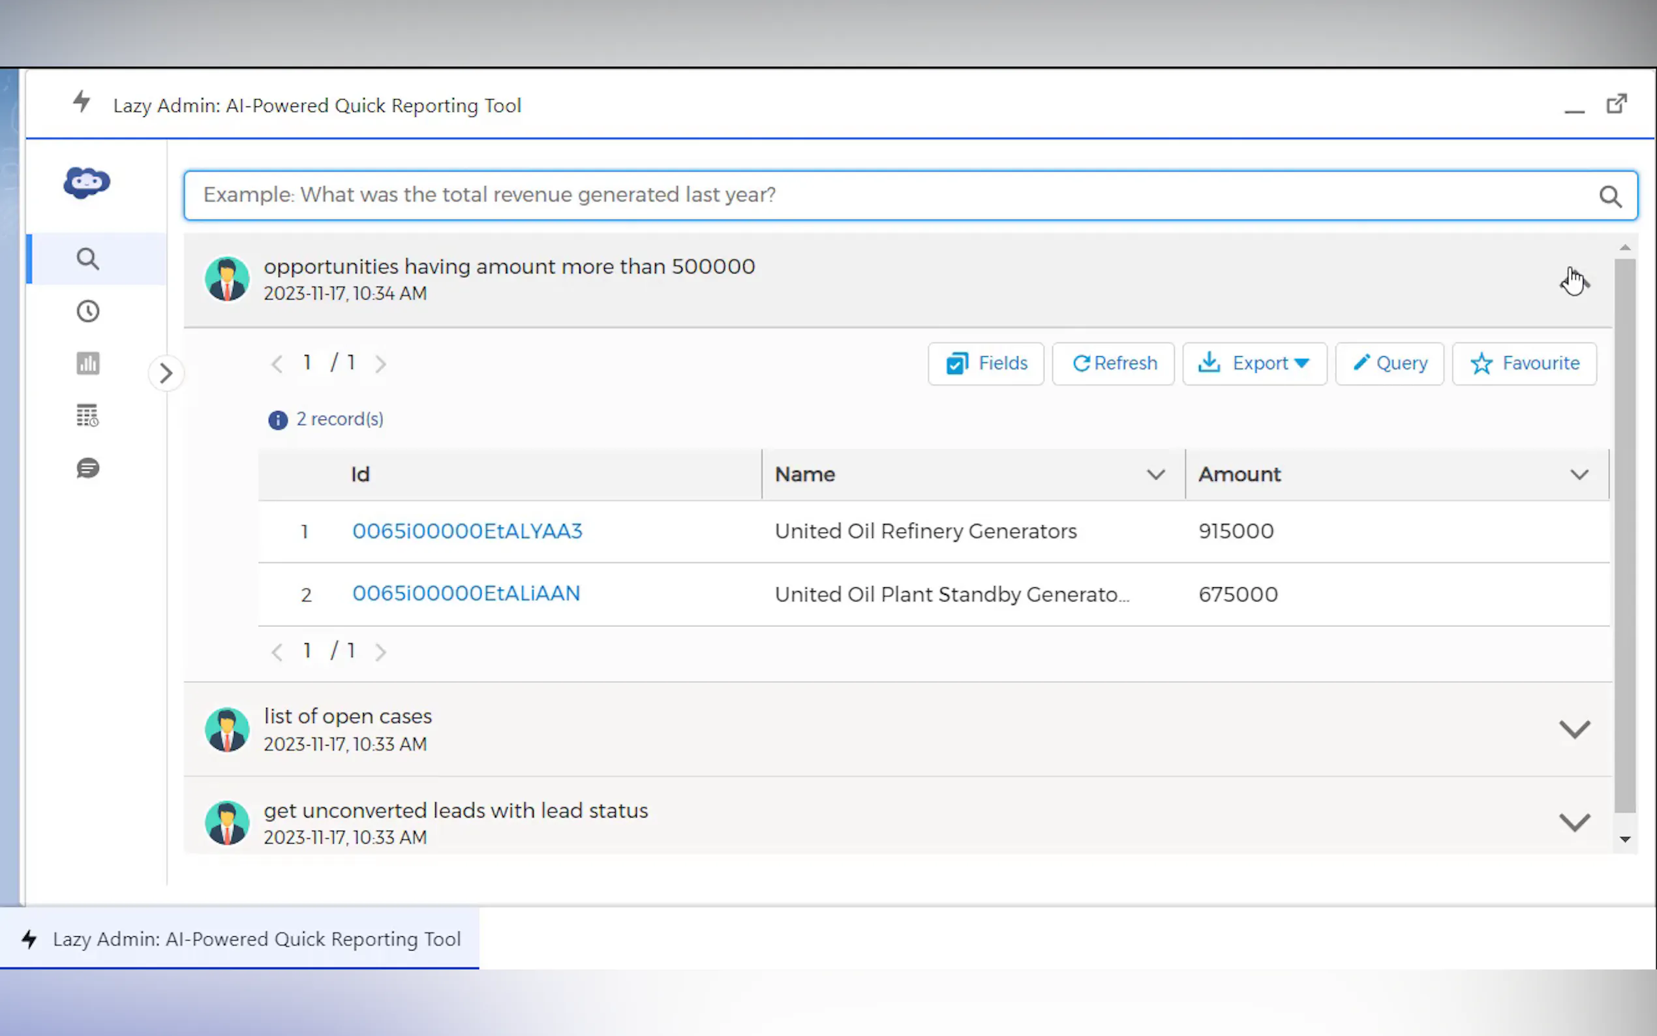
Task: Open the Name column dropdown arrow
Action: (1155, 475)
